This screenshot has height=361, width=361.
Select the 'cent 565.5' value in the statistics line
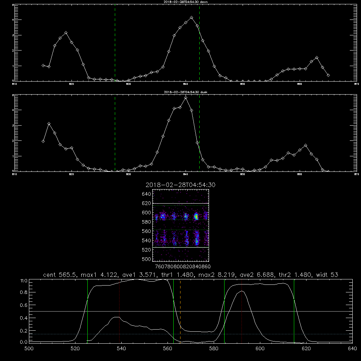tap(61, 275)
